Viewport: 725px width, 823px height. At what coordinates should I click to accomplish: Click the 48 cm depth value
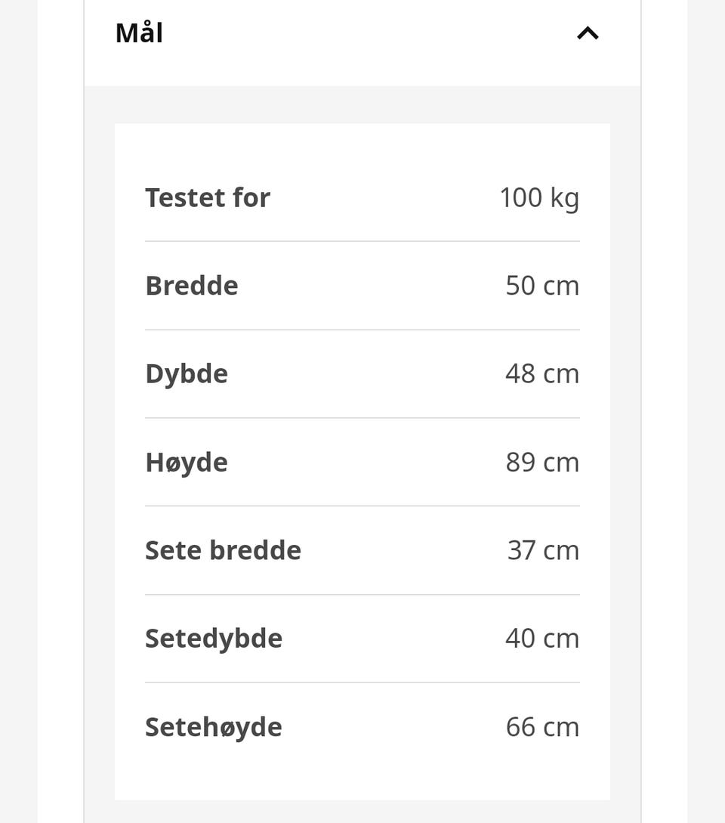542,374
